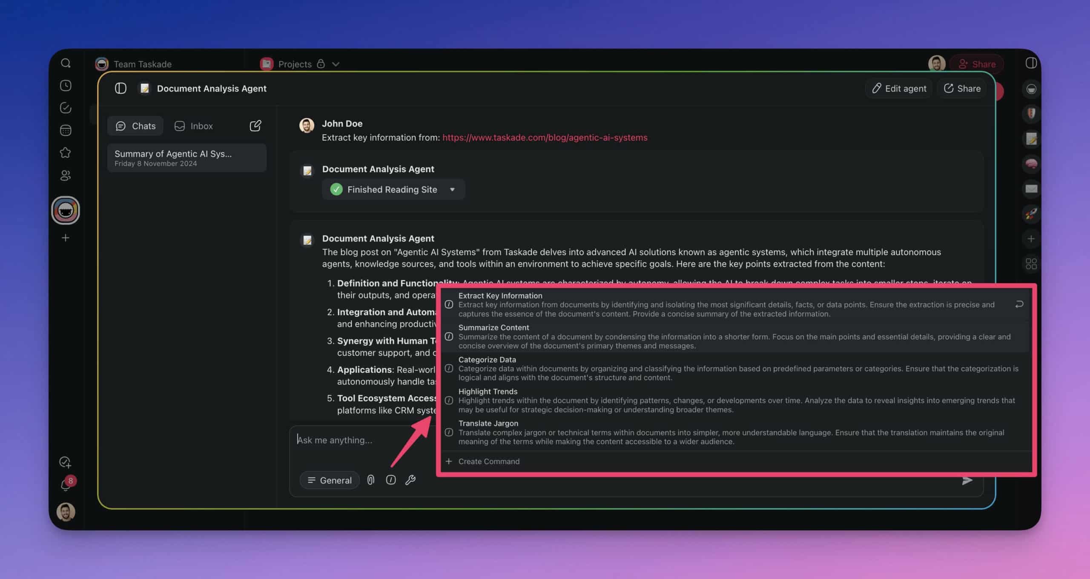Click the Taskade blog post hyperlink
Viewport: 1090px width, 579px height.
pyautogui.click(x=544, y=138)
